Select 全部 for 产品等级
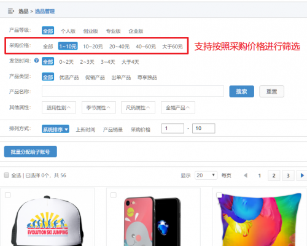The height and width of the screenshot is (246, 307). [x=48, y=31]
